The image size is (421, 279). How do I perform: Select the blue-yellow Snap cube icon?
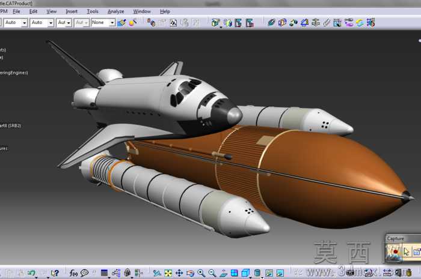282,23
